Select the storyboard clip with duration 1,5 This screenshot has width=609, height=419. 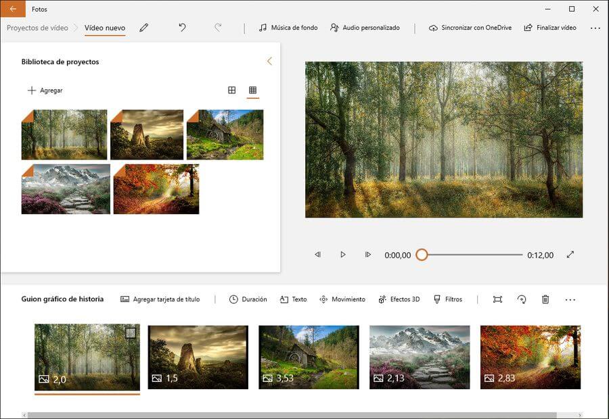coord(198,358)
